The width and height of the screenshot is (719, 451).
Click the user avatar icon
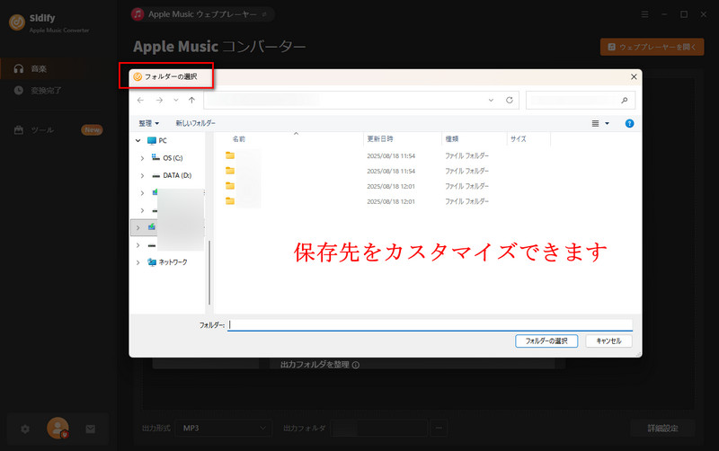pos(58,428)
